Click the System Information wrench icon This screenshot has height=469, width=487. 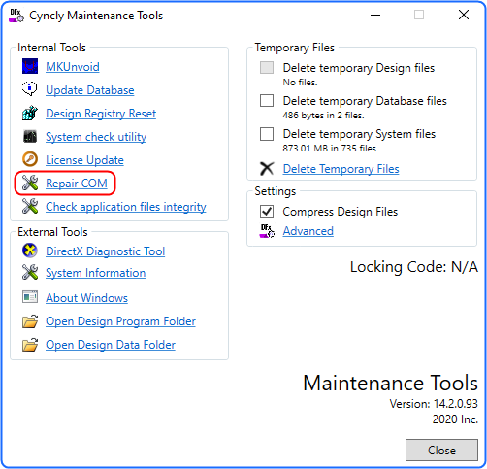click(x=30, y=272)
